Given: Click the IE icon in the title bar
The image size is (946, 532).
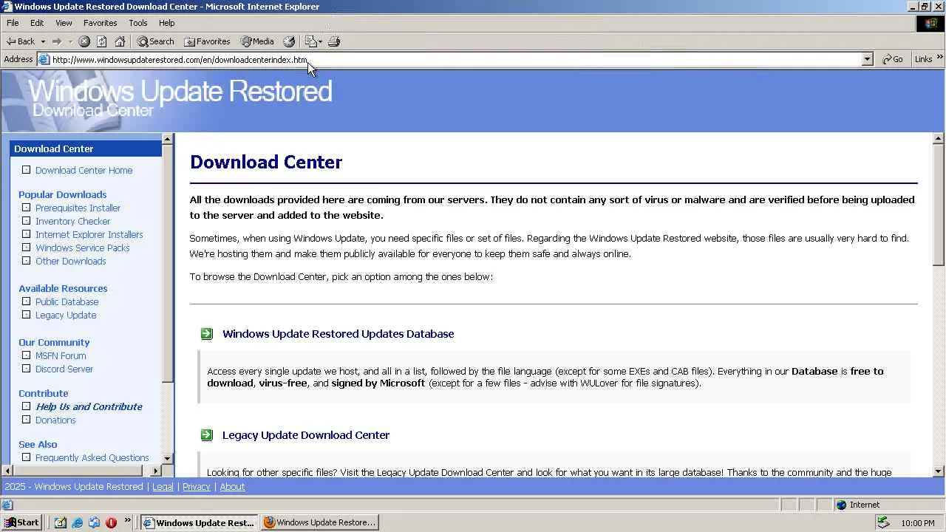Looking at the screenshot, I should [7, 7].
